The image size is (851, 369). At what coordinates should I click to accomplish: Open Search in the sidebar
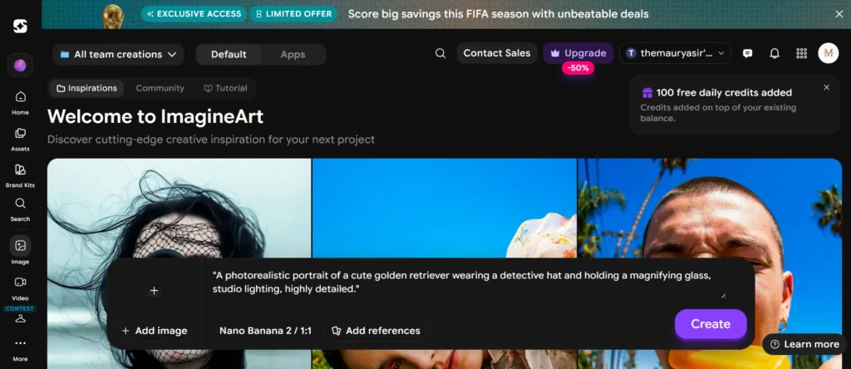pos(20,209)
